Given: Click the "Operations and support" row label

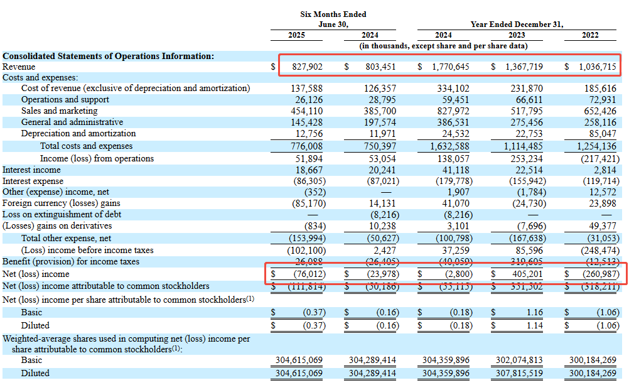Looking at the screenshot, I should coord(65,100).
